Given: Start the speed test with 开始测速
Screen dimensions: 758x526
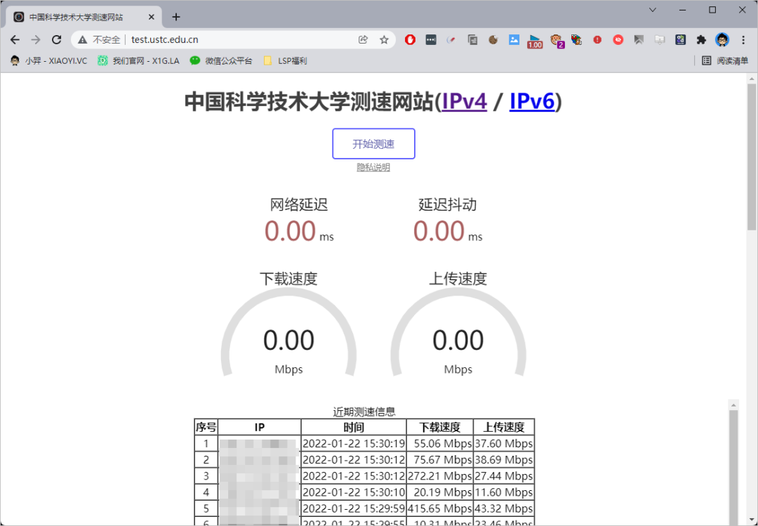Looking at the screenshot, I should pyautogui.click(x=373, y=144).
